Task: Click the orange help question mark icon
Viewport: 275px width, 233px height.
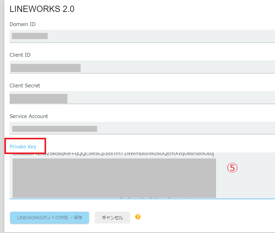Action: click(138, 217)
